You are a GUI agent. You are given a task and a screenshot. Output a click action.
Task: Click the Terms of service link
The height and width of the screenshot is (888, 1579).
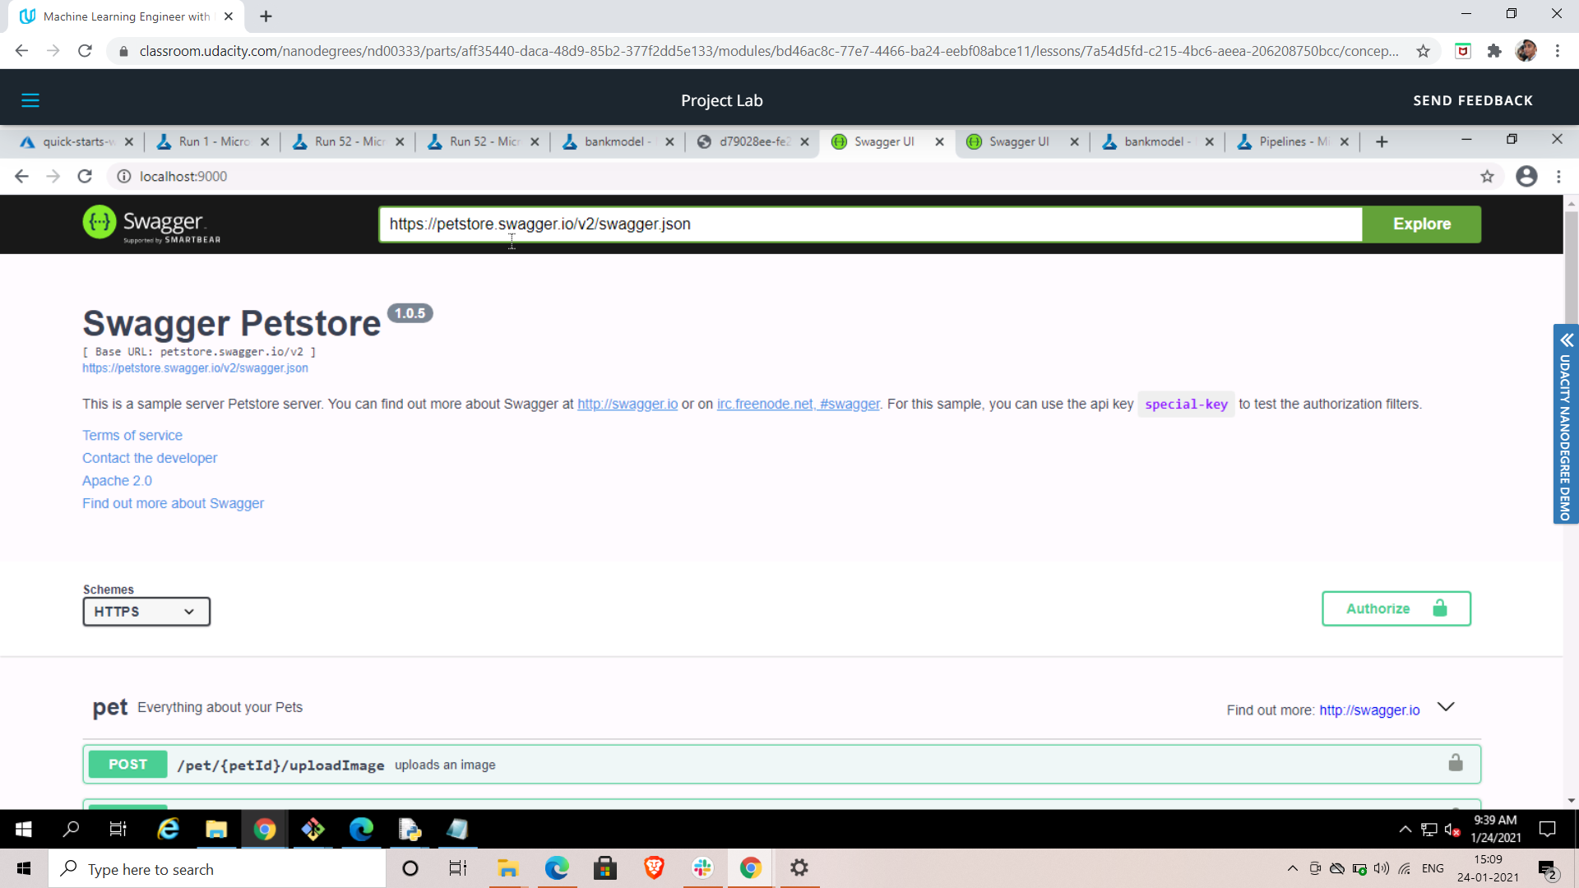[132, 437]
